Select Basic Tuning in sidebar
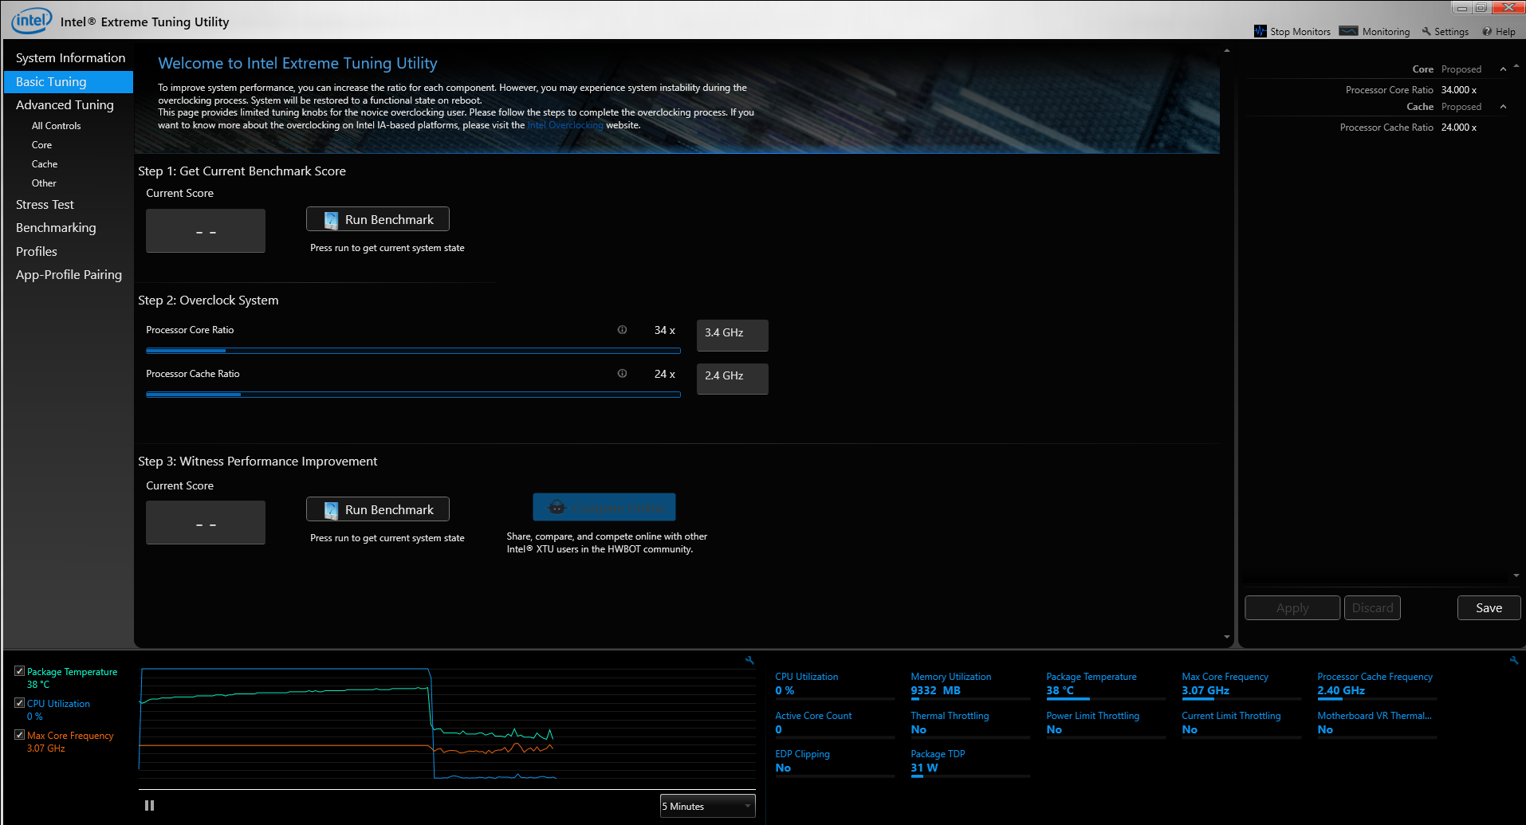 (69, 81)
